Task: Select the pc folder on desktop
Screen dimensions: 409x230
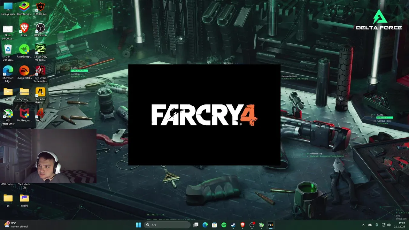Action: point(8,201)
